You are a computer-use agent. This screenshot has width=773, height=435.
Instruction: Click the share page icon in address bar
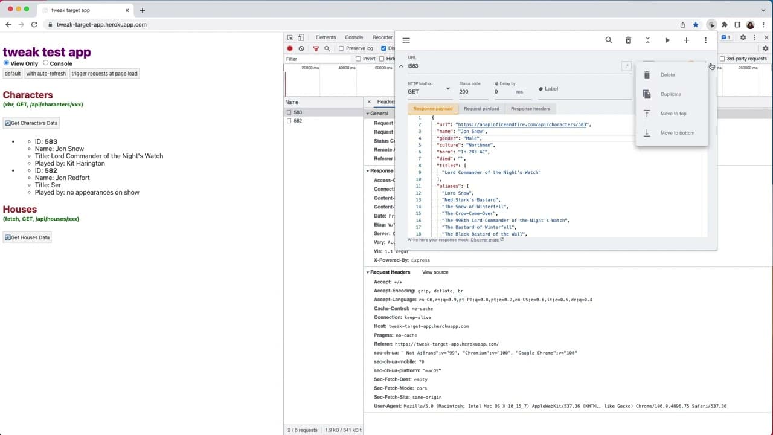[x=682, y=25]
